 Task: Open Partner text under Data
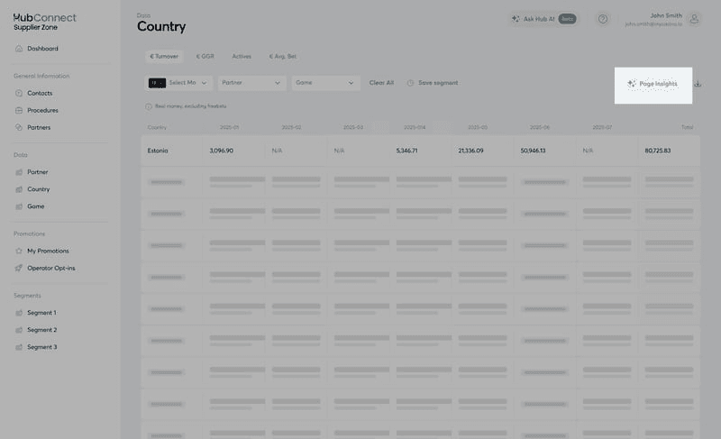point(37,172)
